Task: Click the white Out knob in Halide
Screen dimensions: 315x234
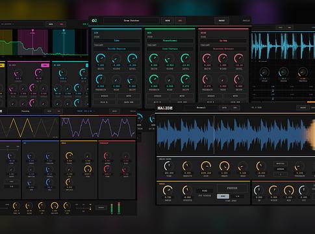Action: (x=303, y=190)
